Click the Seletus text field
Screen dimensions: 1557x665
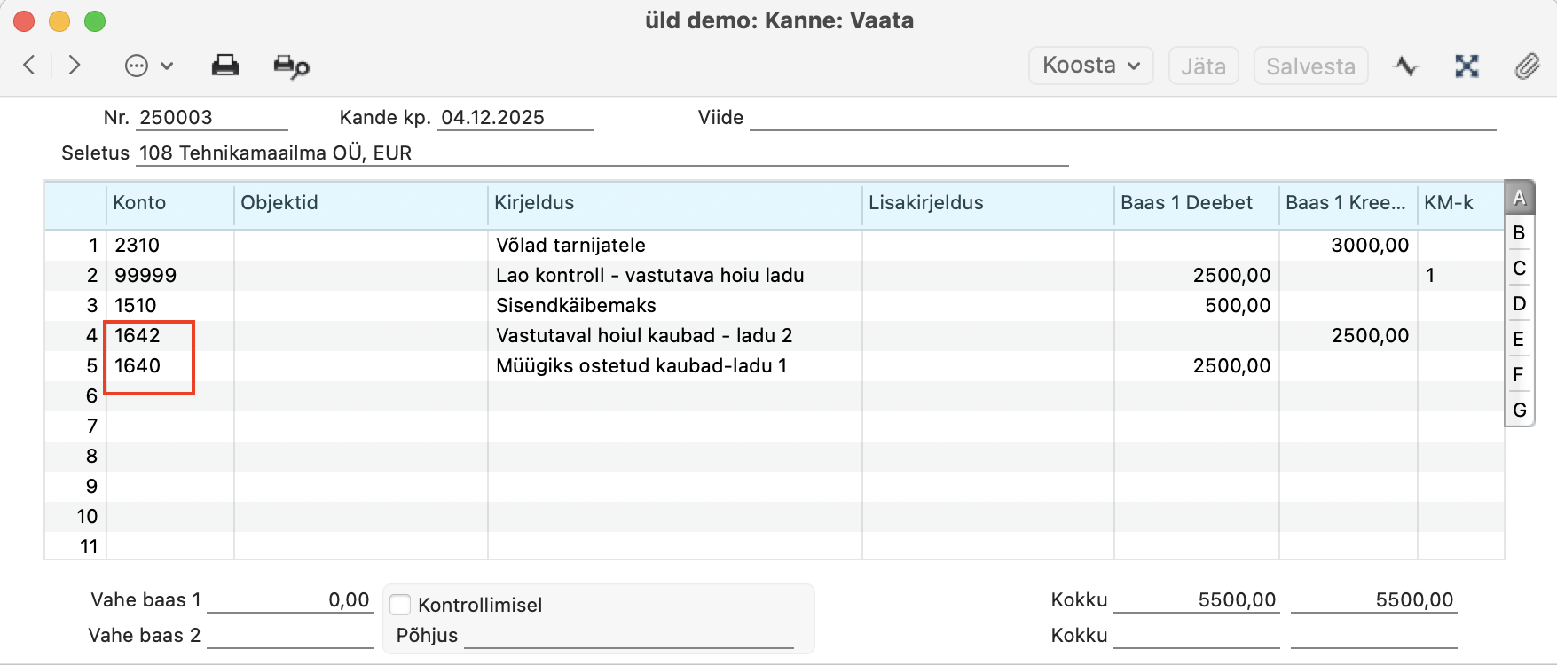tap(602, 153)
